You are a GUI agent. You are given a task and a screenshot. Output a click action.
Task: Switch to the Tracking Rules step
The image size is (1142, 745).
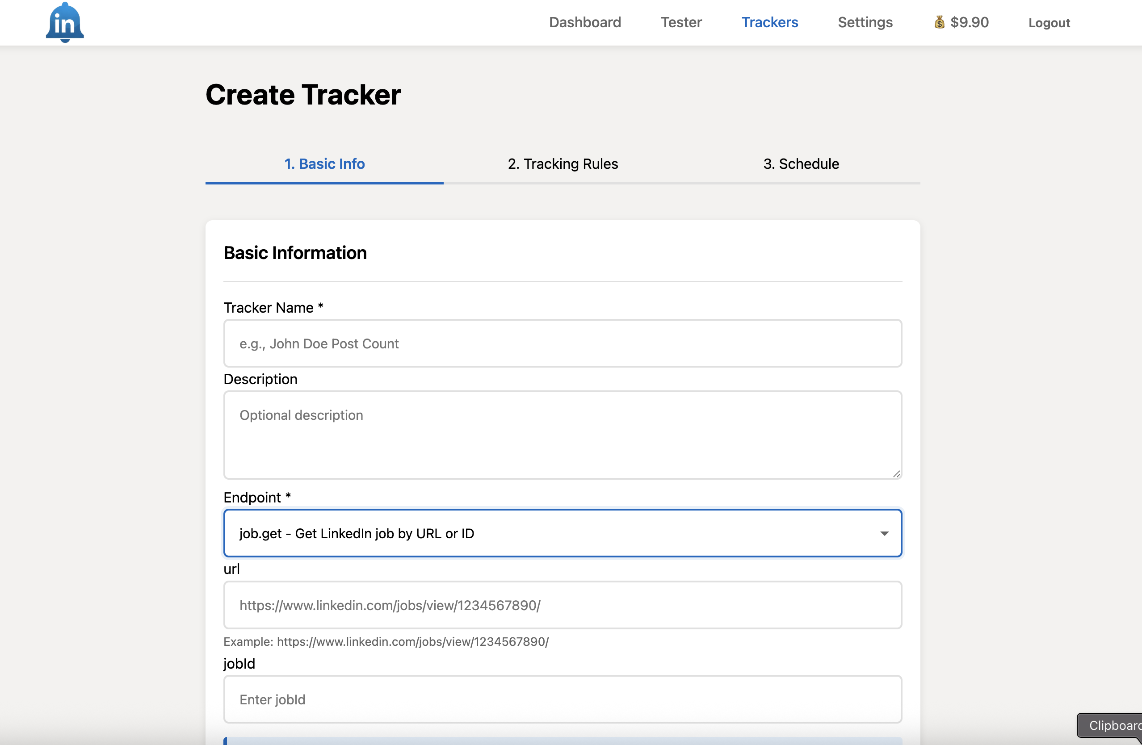(x=563, y=163)
